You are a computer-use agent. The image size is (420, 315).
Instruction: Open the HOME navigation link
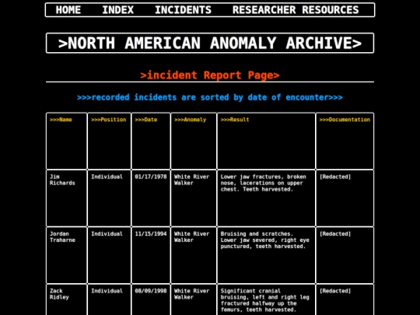tap(68, 10)
